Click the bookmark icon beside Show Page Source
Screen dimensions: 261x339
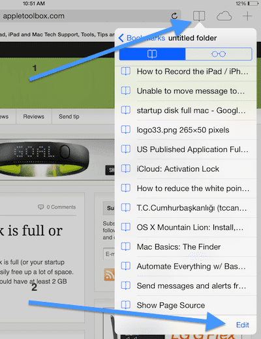pos(126,305)
